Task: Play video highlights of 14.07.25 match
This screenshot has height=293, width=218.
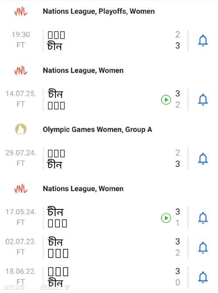Action: click(x=166, y=100)
